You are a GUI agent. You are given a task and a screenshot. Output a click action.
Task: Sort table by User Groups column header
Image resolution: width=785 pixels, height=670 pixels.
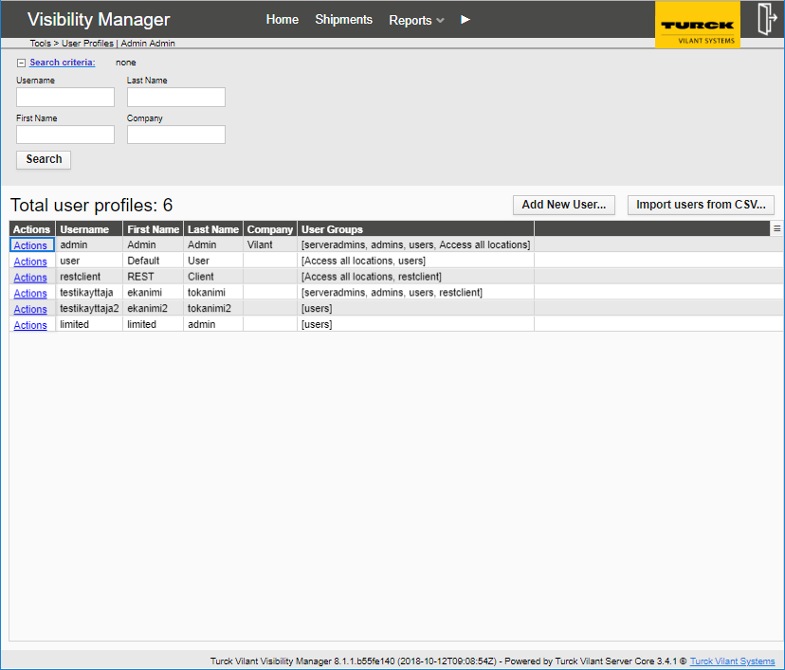point(415,229)
